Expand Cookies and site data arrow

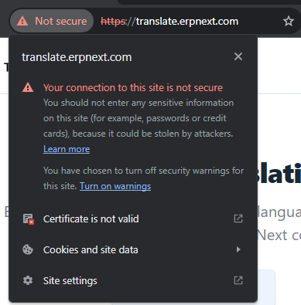pyautogui.click(x=238, y=249)
